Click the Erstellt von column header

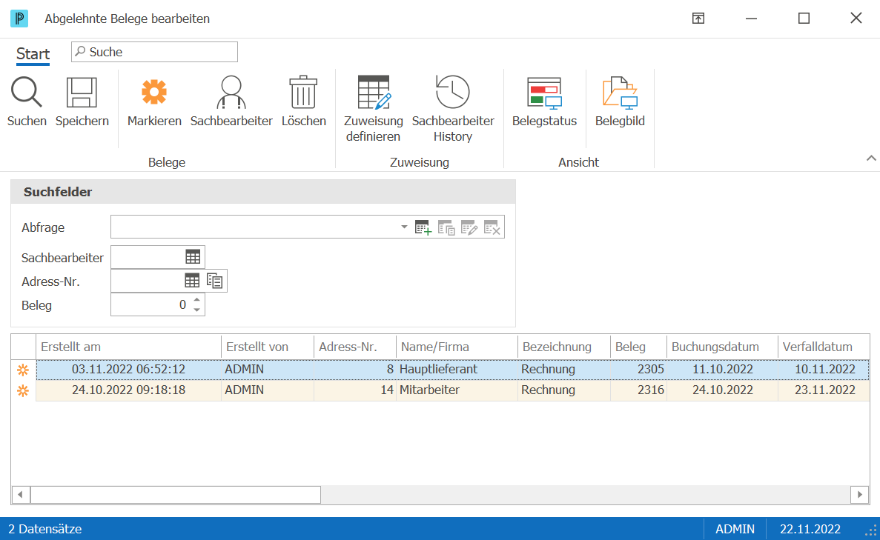point(268,347)
